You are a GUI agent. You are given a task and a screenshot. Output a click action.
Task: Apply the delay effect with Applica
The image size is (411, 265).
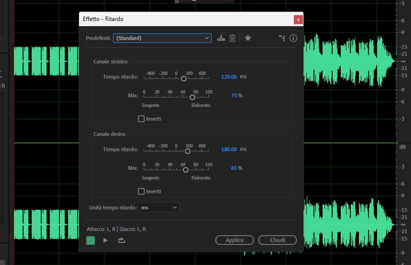[x=234, y=240]
